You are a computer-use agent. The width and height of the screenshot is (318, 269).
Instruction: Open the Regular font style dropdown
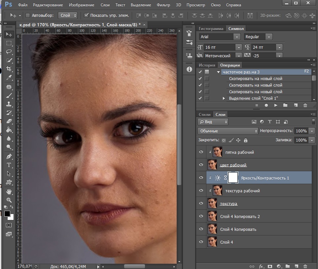coord(269,37)
